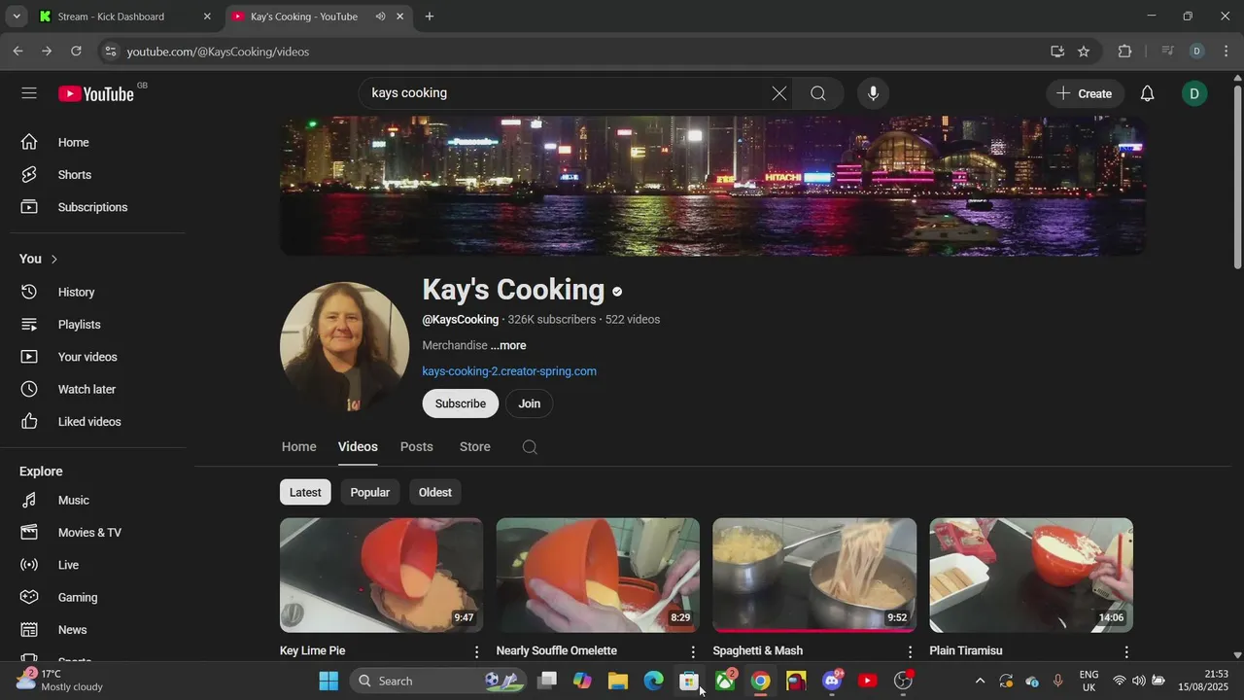Open Key Lime Pie video options menu

click(x=476, y=651)
